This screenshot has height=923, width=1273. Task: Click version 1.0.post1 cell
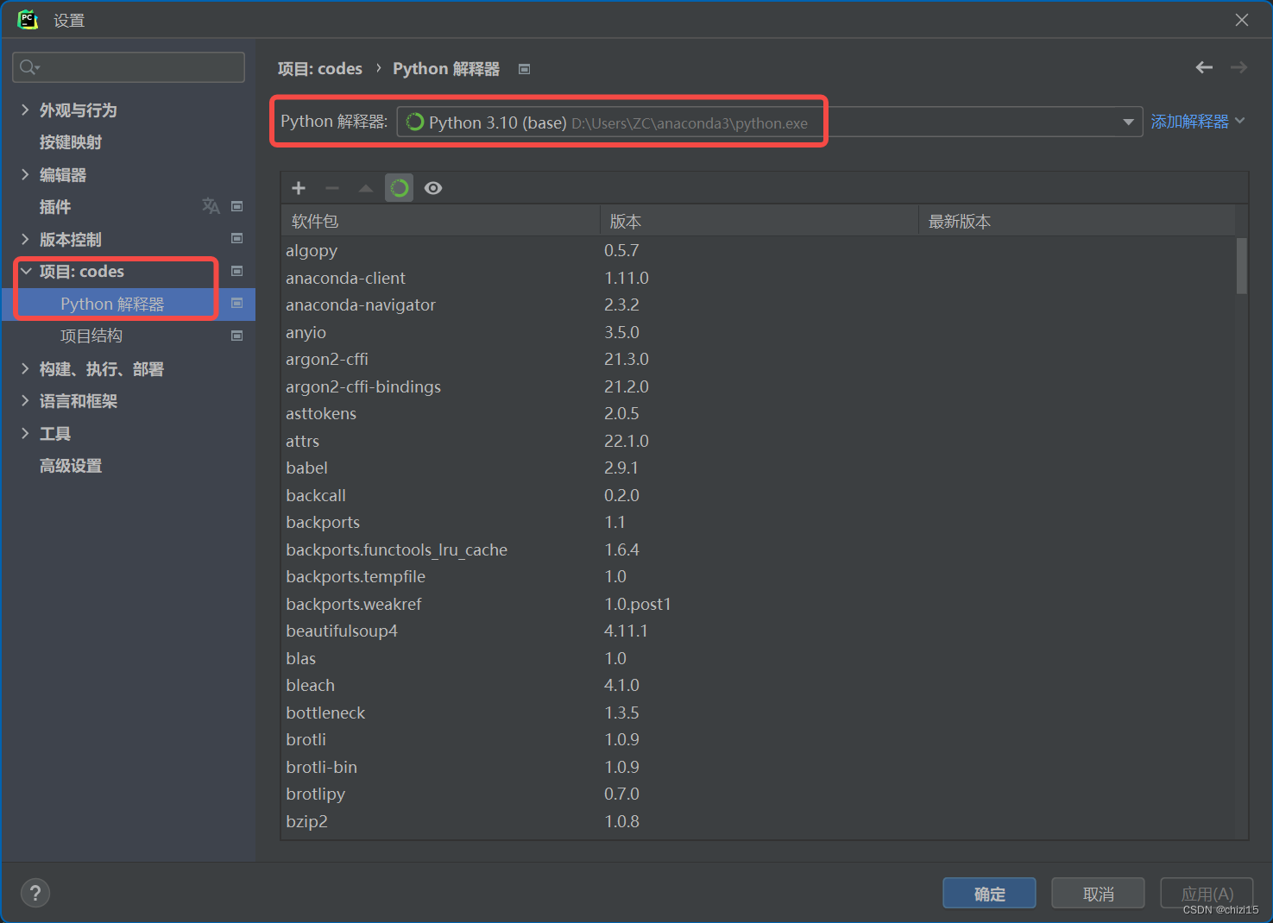click(638, 604)
